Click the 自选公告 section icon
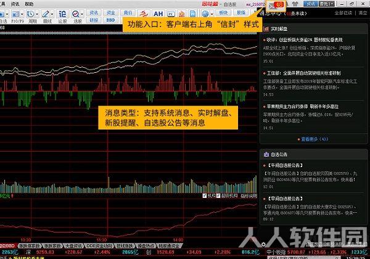Viewport: 370px width, 259px height. click(x=266, y=154)
